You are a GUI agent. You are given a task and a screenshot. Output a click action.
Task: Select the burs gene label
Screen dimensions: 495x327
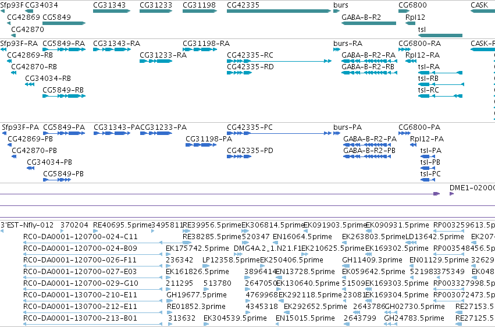coord(341,5)
